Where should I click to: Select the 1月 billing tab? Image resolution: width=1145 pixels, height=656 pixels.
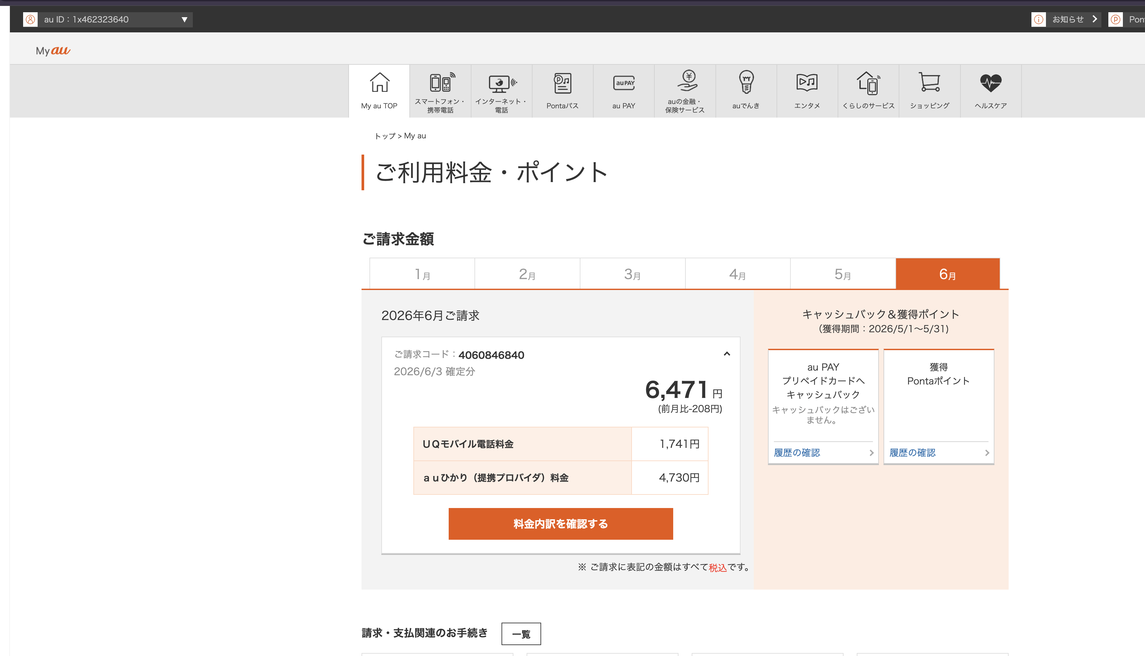(x=422, y=273)
